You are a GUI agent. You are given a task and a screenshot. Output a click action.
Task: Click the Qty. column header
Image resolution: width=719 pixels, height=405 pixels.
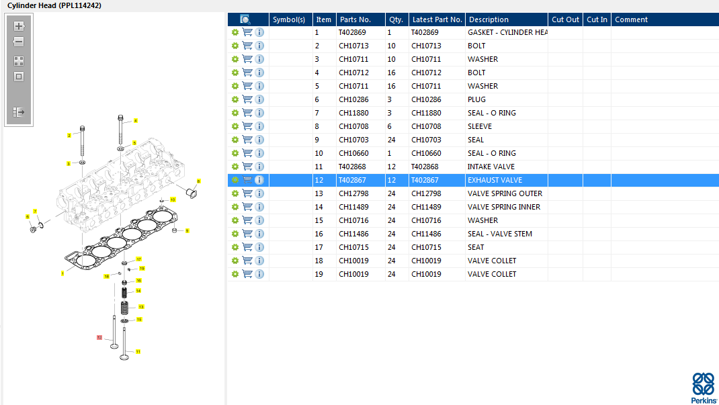(395, 19)
